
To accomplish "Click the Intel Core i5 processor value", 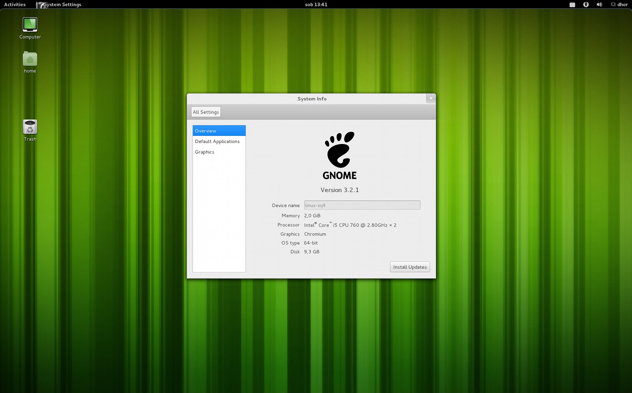I will click(x=350, y=224).
